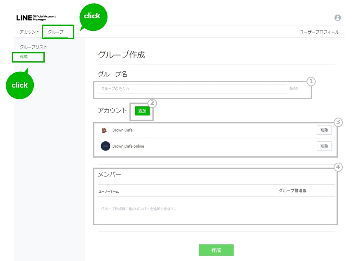Image resolution: width=352 pixels, height=261 pixels.
Task: Open the ユーザープロフィール link
Action: point(319,32)
